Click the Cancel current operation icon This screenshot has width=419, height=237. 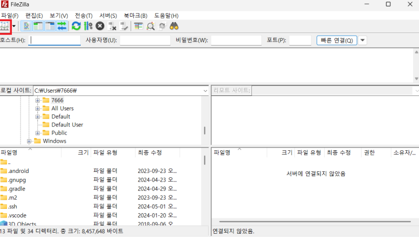click(100, 26)
